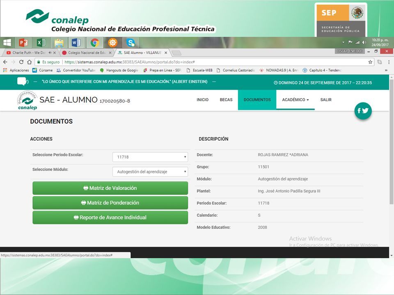Open PowerPoint from the taskbar

click(23, 43)
